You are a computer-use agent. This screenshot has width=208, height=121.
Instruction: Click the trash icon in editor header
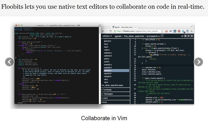192,36
